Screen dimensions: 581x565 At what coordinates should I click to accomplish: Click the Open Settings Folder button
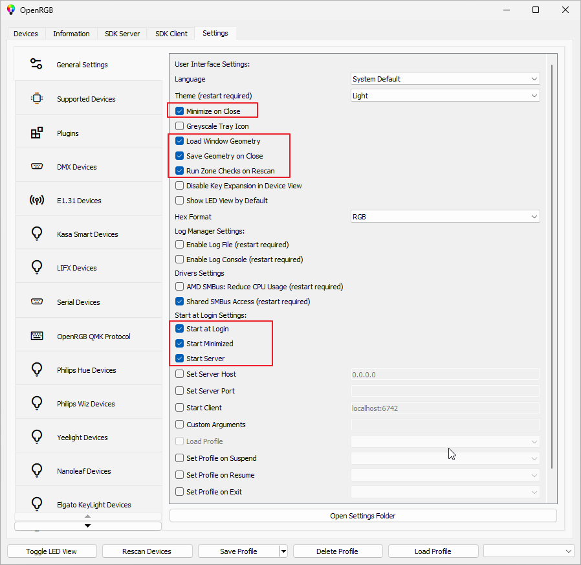(x=362, y=515)
